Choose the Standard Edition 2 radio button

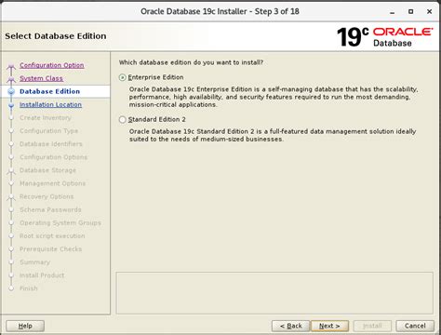[123, 119]
